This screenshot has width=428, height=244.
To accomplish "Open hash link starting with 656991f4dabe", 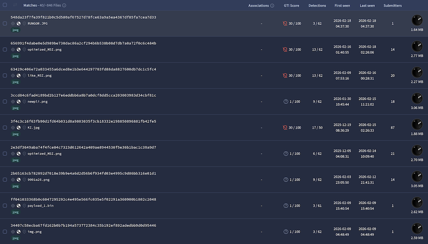I will pos(83,43).
